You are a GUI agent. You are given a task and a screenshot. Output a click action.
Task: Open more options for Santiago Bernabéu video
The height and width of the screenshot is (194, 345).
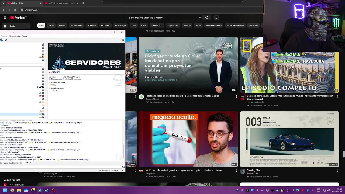tap(338, 96)
